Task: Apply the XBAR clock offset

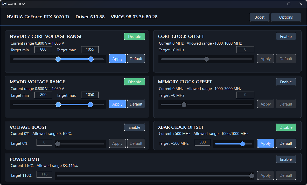Action: pyautogui.click(x=266, y=143)
